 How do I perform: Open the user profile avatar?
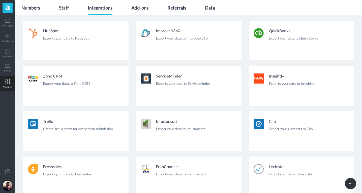pos(8,186)
